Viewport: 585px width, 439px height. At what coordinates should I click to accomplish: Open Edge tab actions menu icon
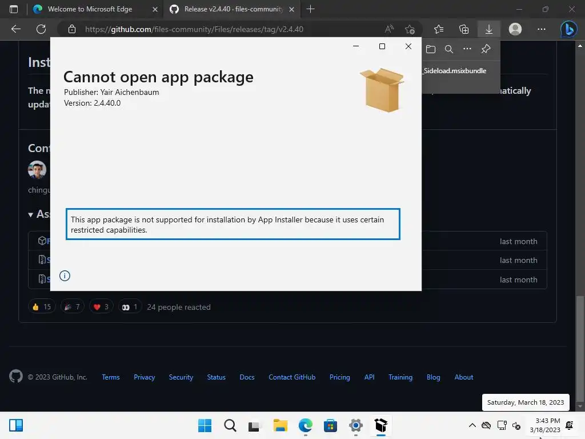coord(14,9)
